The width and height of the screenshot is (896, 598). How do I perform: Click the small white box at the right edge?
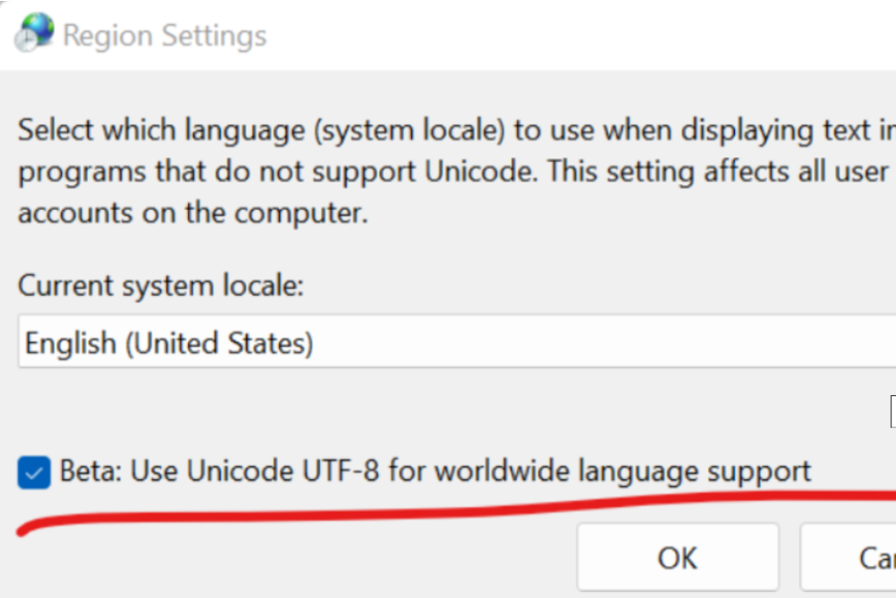pos(892,411)
